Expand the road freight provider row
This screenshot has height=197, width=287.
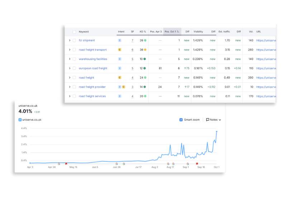click(x=70, y=87)
